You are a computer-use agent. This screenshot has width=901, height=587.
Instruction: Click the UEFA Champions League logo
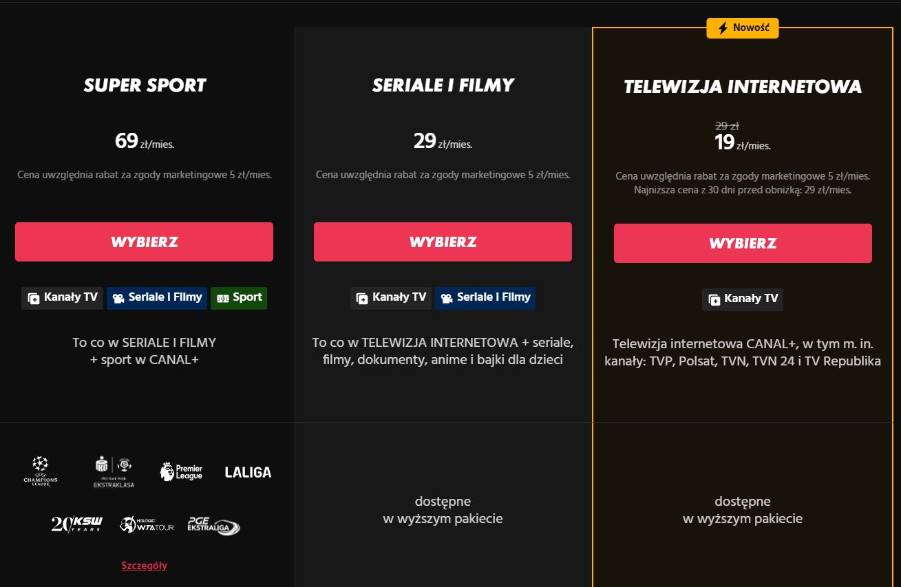(41, 472)
